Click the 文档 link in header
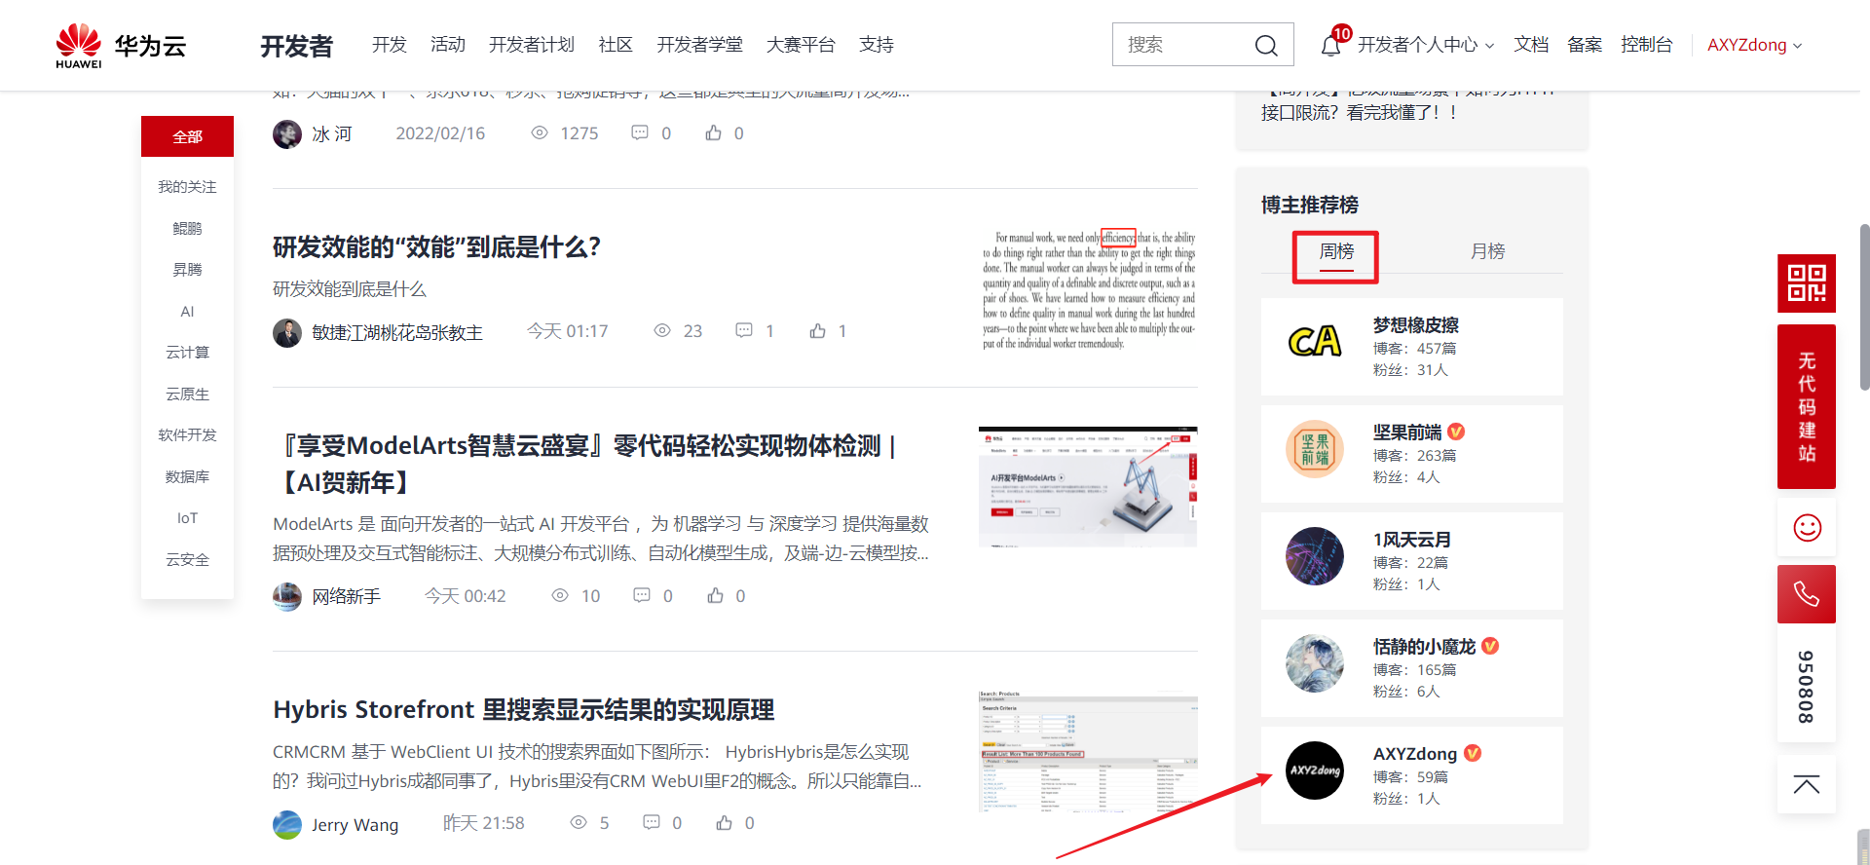This screenshot has width=1870, height=865. pos(1531,45)
